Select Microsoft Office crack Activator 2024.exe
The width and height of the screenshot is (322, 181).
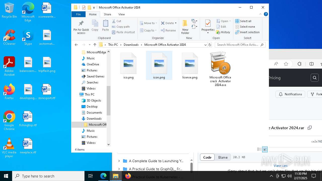pos(220,69)
